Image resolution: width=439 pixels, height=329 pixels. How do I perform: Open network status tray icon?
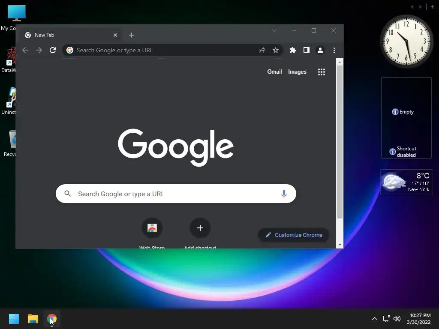coord(386,319)
